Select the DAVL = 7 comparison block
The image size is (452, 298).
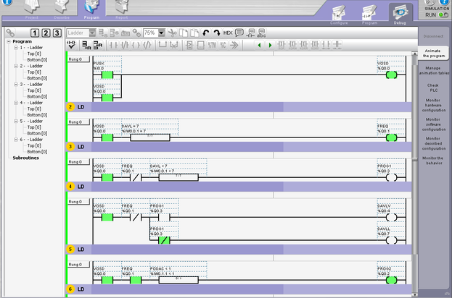point(150,137)
